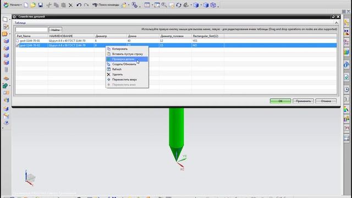Click the wireframe cube view icon
This screenshot has height=198, width=352.
[x=213, y=5]
